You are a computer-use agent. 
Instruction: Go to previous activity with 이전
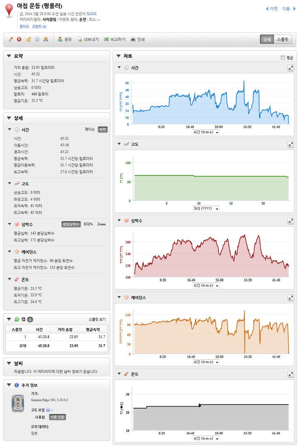click(x=272, y=9)
